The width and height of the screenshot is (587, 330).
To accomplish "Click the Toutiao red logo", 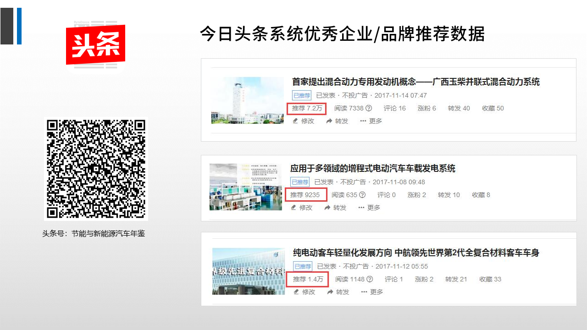I will 95,44.
